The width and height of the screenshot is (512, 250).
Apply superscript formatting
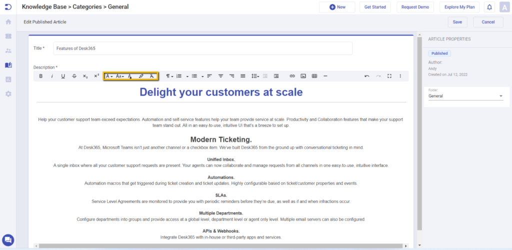96,76
